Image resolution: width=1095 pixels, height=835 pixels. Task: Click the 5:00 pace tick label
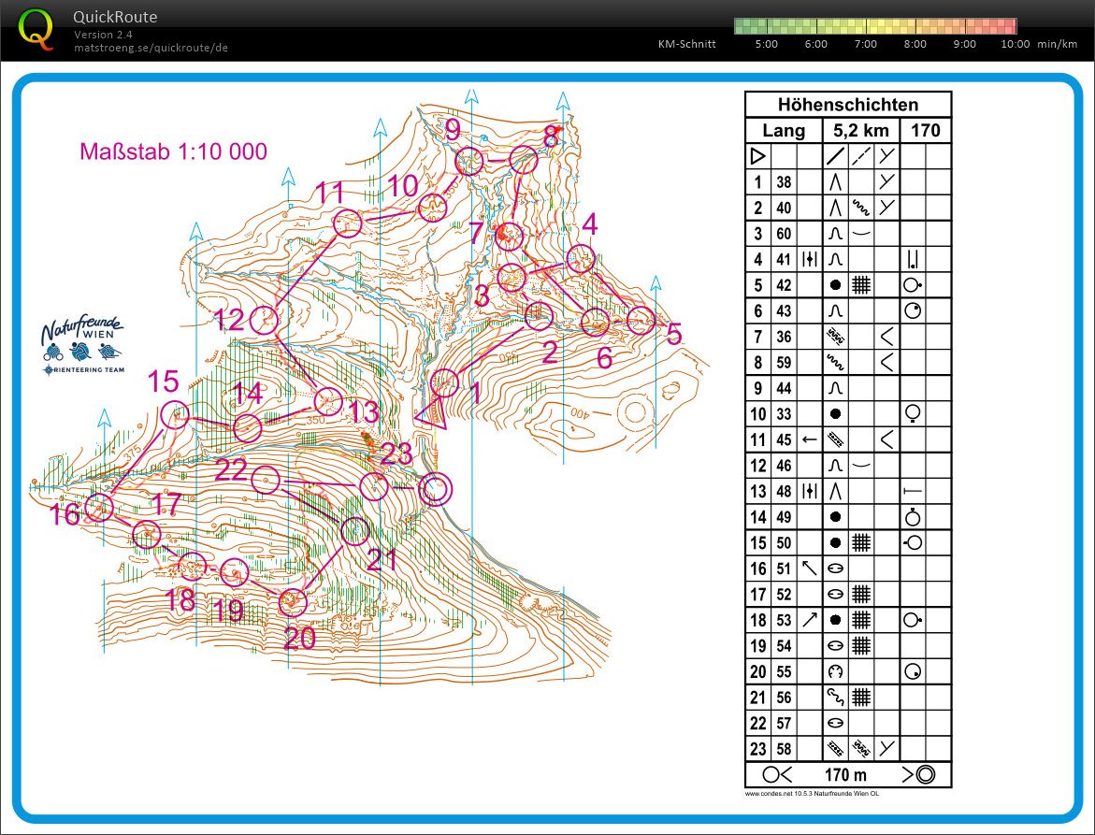(x=766, y=44)
